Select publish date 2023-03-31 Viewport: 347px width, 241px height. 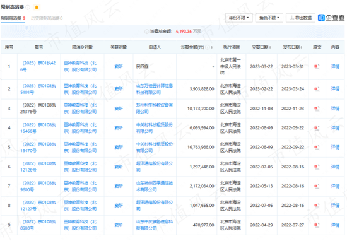[293, 66]
